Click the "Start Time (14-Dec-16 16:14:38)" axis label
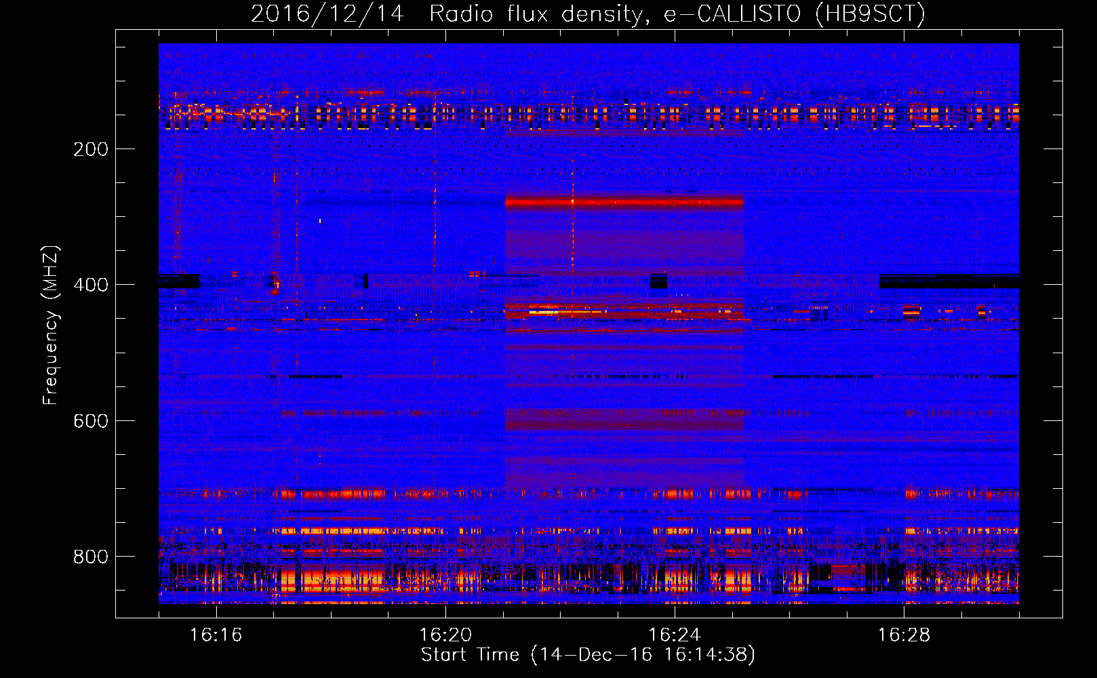 [588, 655]
